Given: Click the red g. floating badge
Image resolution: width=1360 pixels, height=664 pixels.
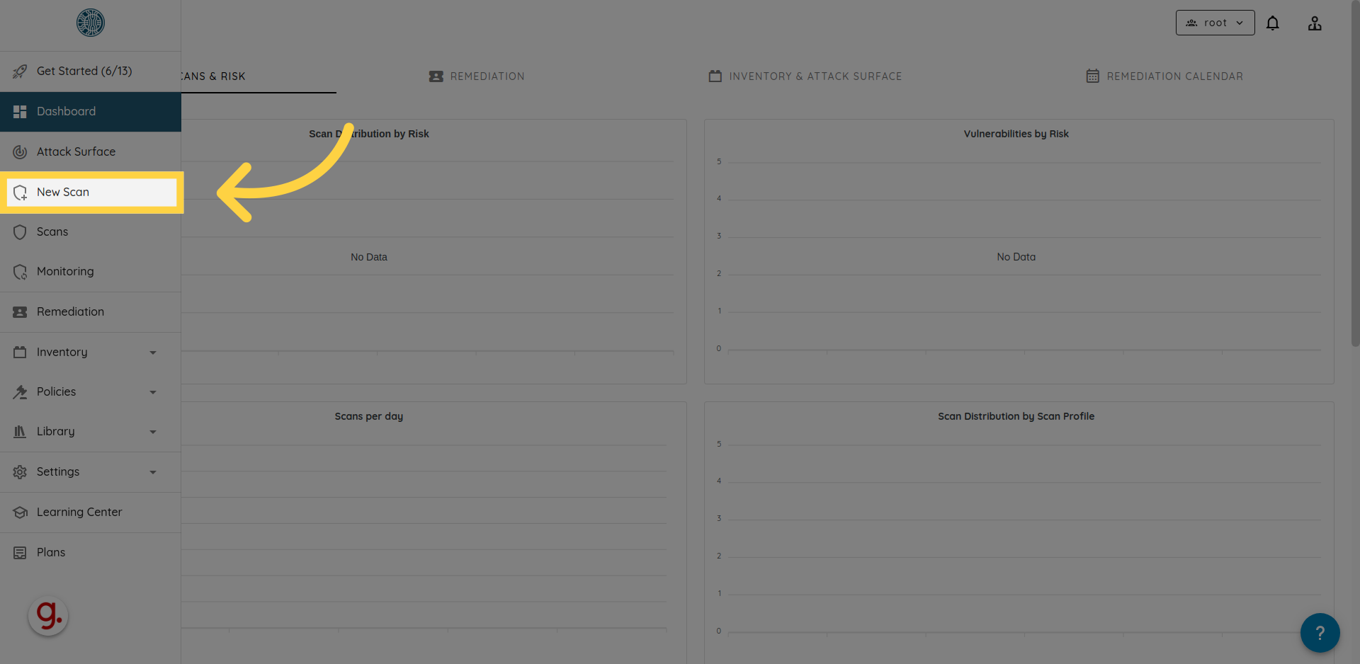Looking at the screenshot, I should [48, 616].
